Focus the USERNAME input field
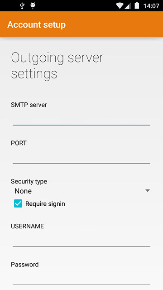This screenshot has width=163, height=290. point(81,240)
